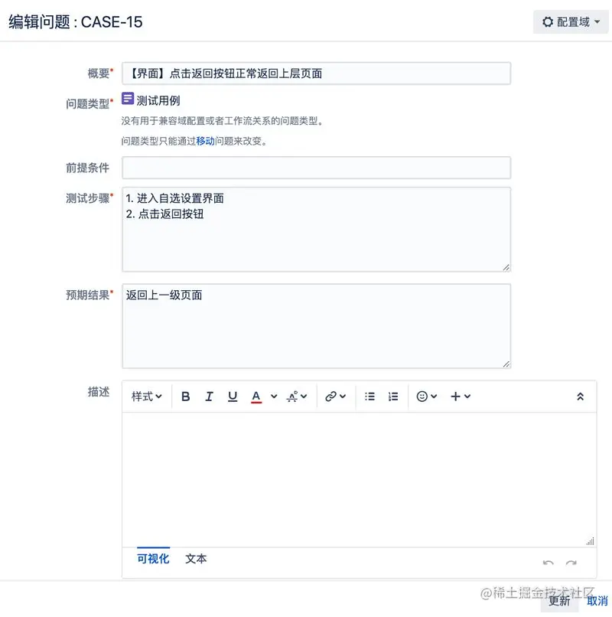612x617 pixels.
Task: Open the emoji picker
Action: click(x=422, y=396)
